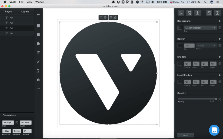Viewport: 223px width, 139px height.
Task: Click the 293% zoom level field
Action: click(x=185, y=135)
